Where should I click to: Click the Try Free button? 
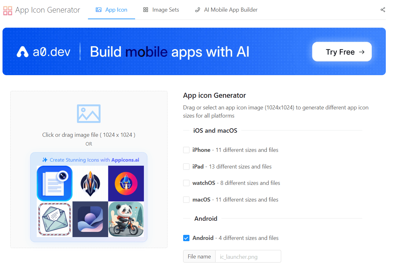coord(342,51)
